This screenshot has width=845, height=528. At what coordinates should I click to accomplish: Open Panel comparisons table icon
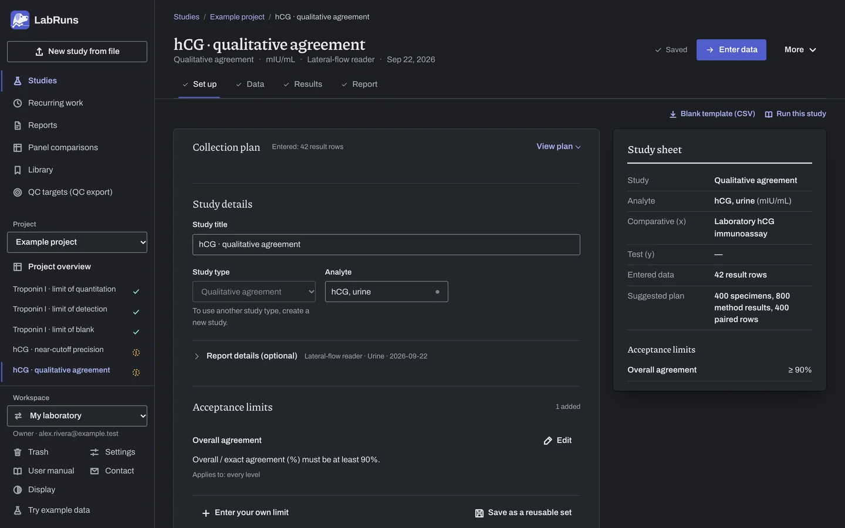(18, 148)
